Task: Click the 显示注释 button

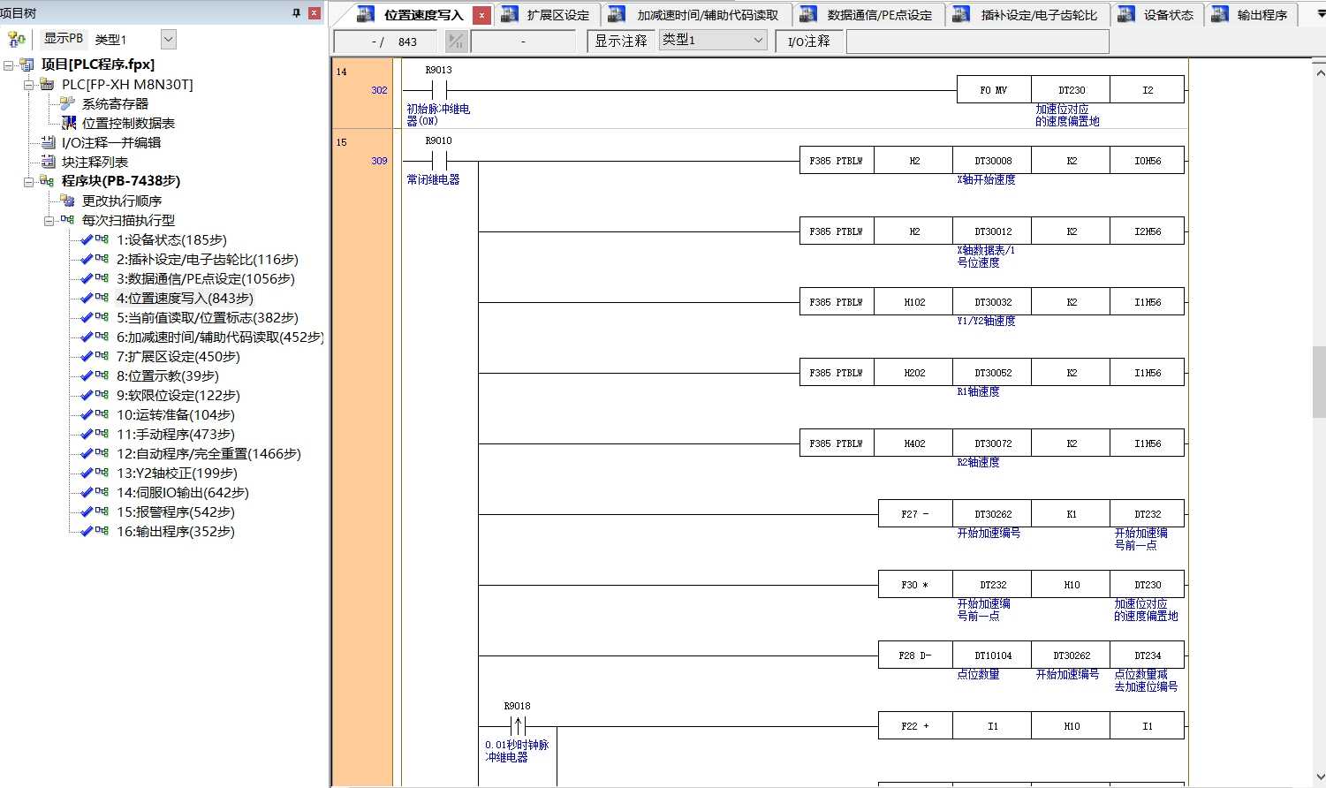Action: coord(621,41)
